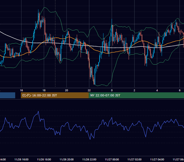The image size is (184, 162).
Task: Select the 4 hour label on price chart
Action: [x=157, y=90]
